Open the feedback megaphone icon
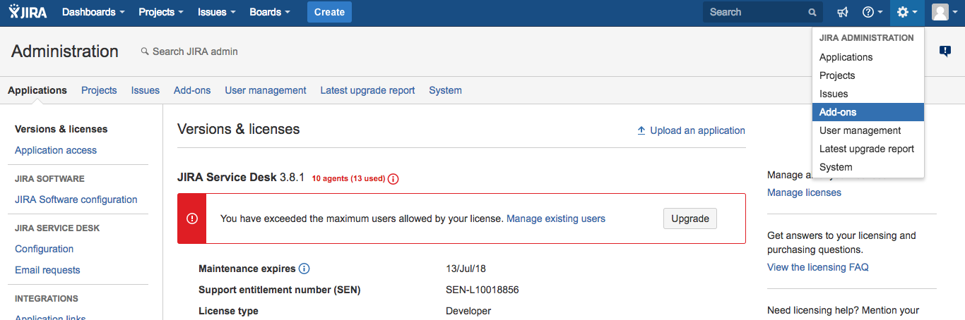The width and height of the screenshot is (965, 320). (x=843, y=13)
